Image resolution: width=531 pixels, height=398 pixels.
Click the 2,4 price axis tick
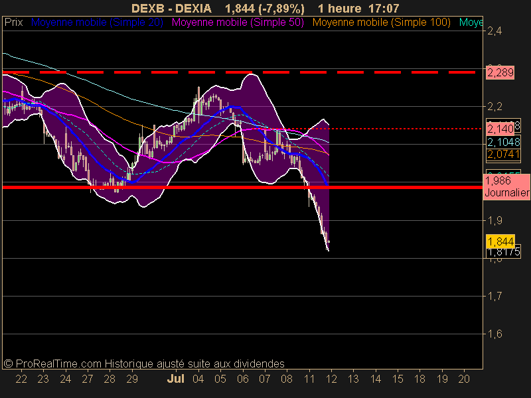point(494,31)
